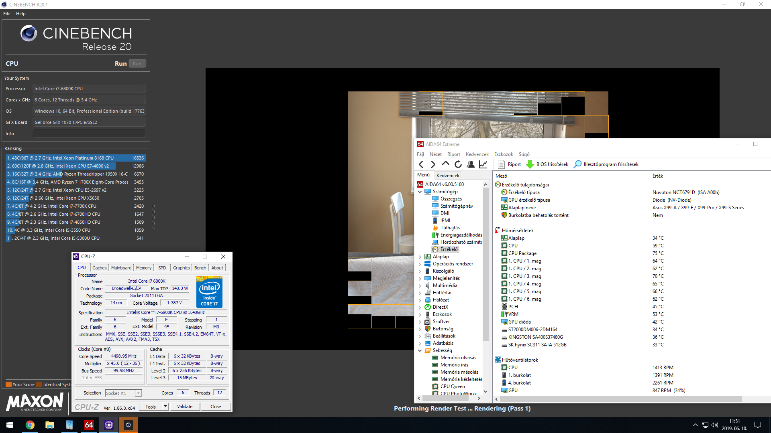Switch to CPU-Z Caches tab
Screen dimensions: 771x433
(x=99, y=268)
